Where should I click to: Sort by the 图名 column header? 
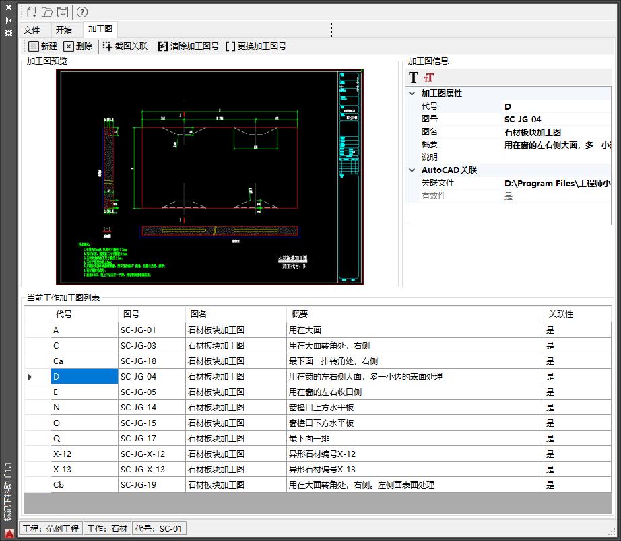(x=236, y=314)
